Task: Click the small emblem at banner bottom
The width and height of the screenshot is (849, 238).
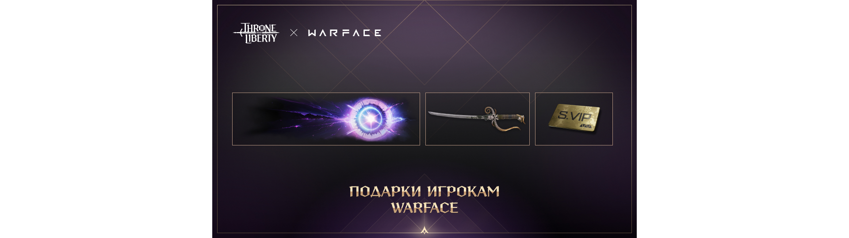Action: click(424, 230)
